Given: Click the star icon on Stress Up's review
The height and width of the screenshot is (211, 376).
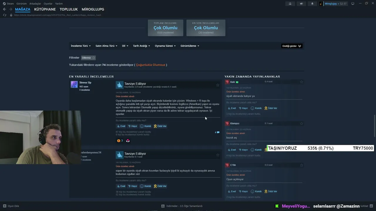Looking at the screenshot, I should (x=218, y=85).
